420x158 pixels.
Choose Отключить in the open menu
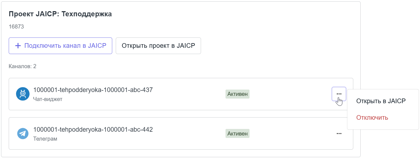372,118
